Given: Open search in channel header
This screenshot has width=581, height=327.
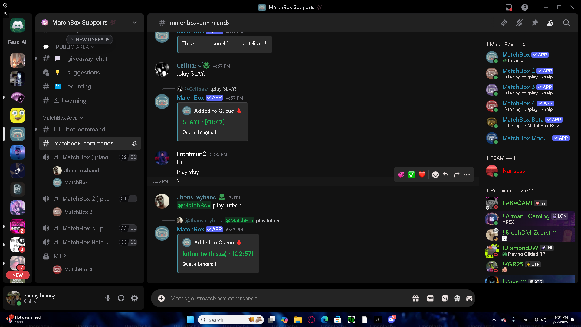Looking at the screenshot, I should pos(566,23).
